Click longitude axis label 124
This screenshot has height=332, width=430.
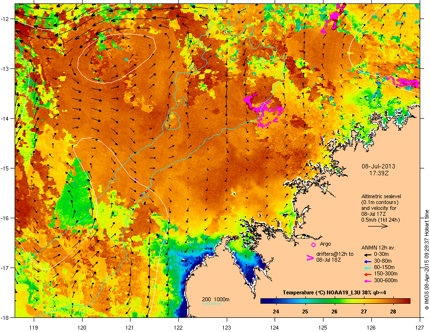(275, 327)
